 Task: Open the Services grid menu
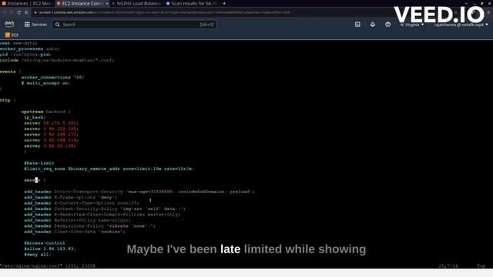point(35,25)
